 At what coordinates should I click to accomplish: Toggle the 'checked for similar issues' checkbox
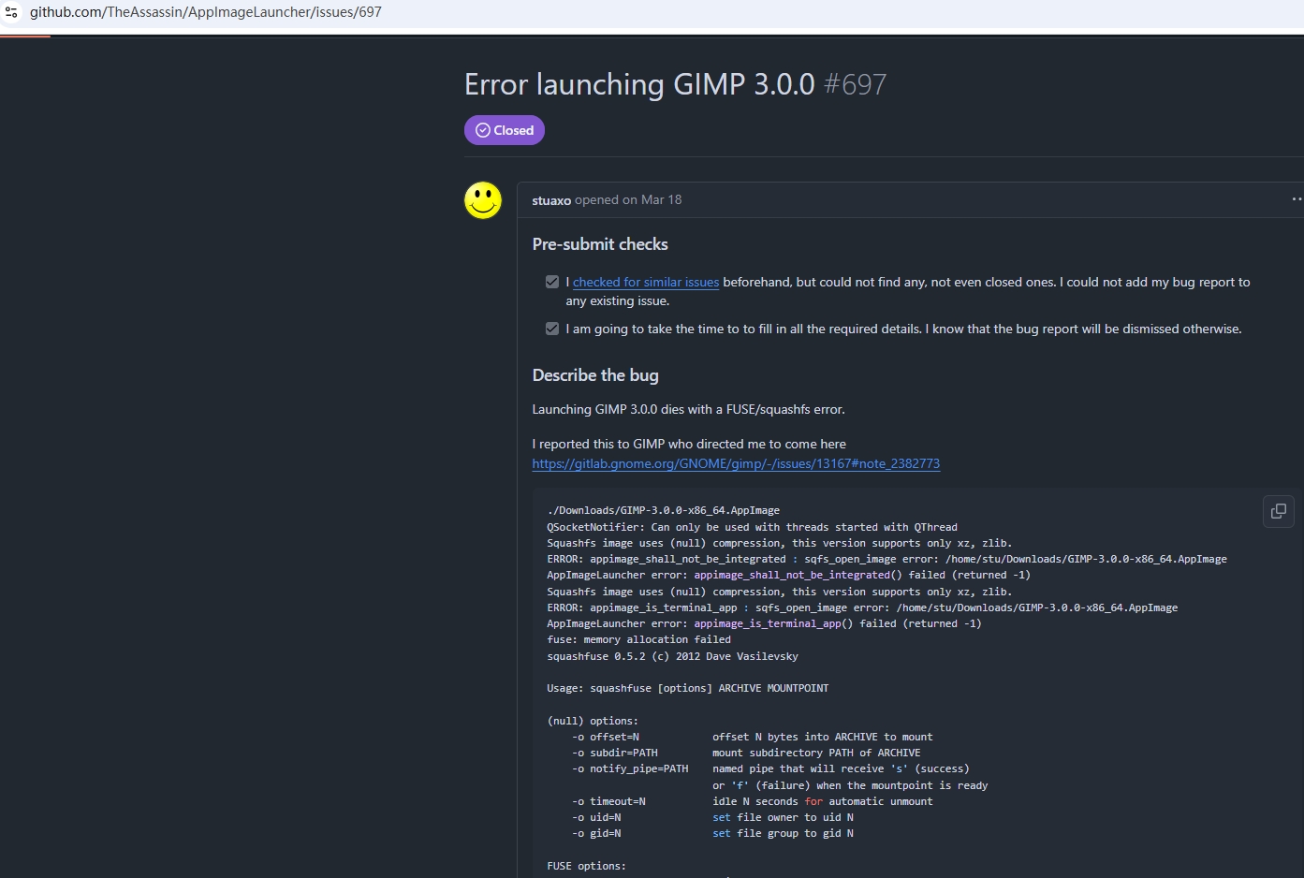(552, 282)
